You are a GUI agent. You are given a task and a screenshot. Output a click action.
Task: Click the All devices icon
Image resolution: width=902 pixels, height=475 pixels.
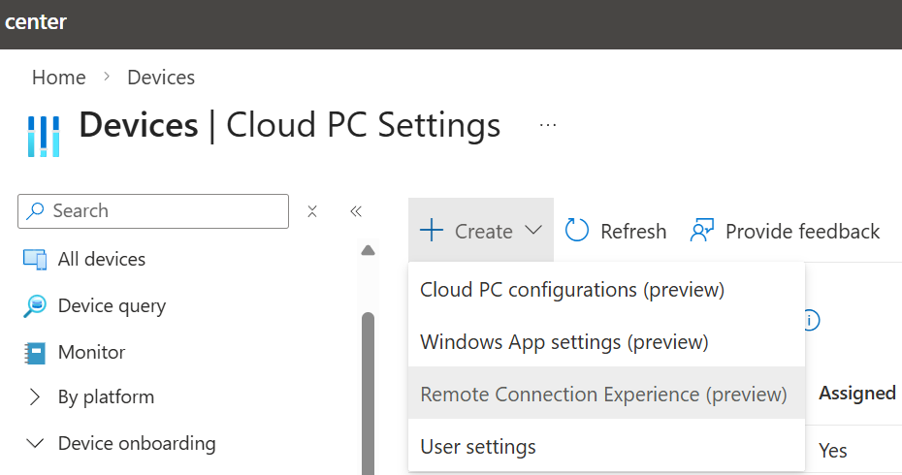(35, 260)
